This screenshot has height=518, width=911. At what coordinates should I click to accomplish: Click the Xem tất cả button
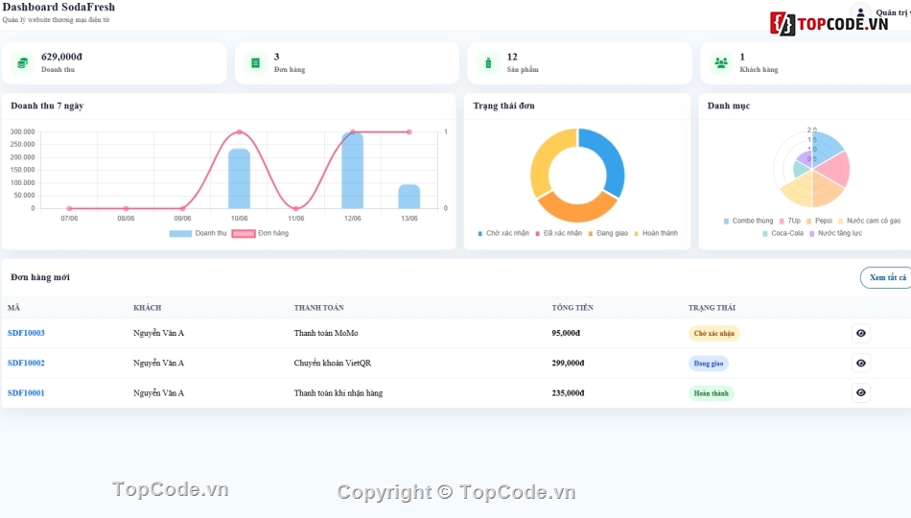[x=887, y=277]
